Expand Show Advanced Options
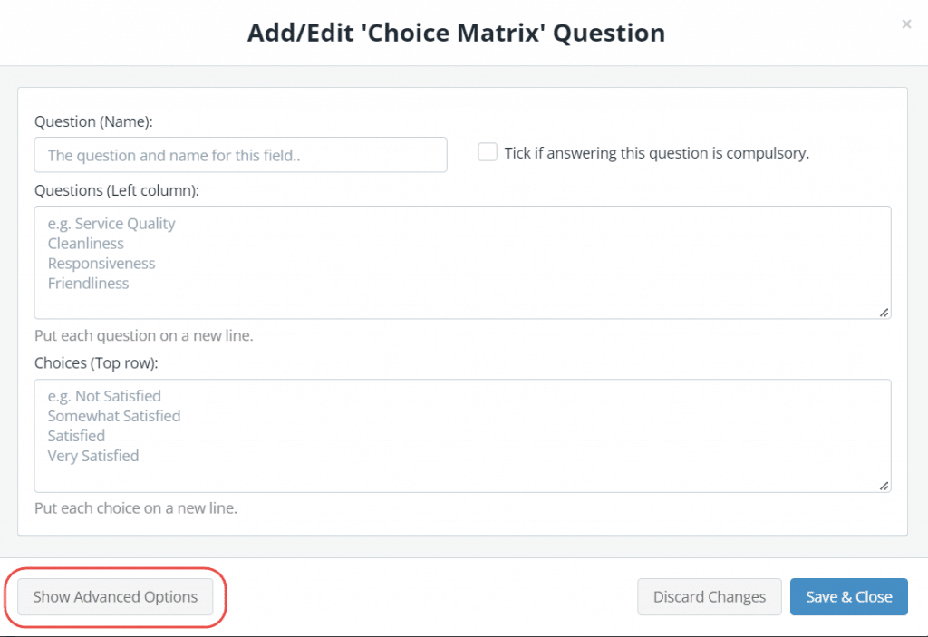 click(115, 597)
